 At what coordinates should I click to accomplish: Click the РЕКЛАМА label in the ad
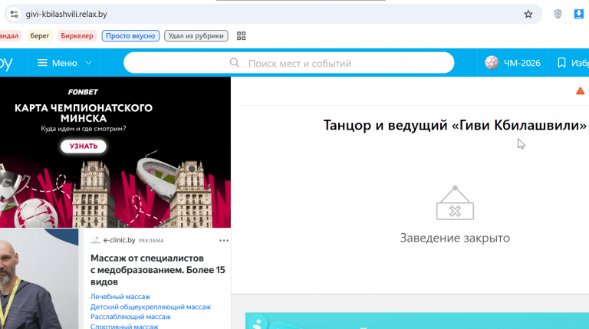[x=151, y=241]
